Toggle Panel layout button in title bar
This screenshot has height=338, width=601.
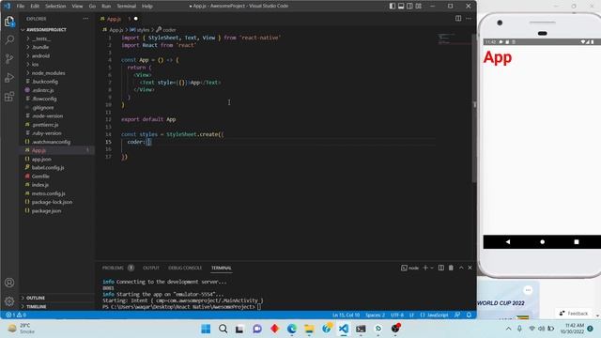pyautogui.click(x=401, y=7)
